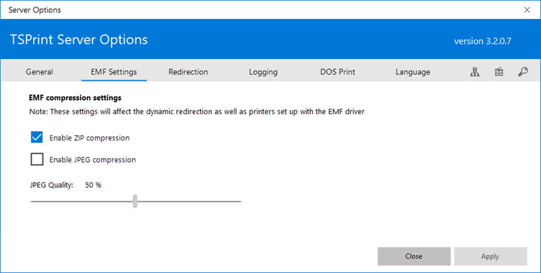Uncheck Enable ZIP compression

[x=37, y=137]
